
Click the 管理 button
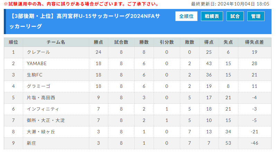256,16
